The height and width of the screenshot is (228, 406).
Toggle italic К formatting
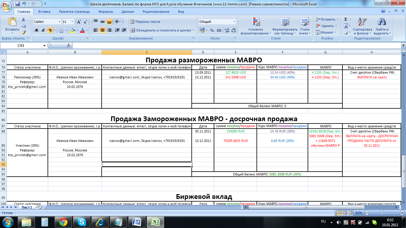[43, 30]
